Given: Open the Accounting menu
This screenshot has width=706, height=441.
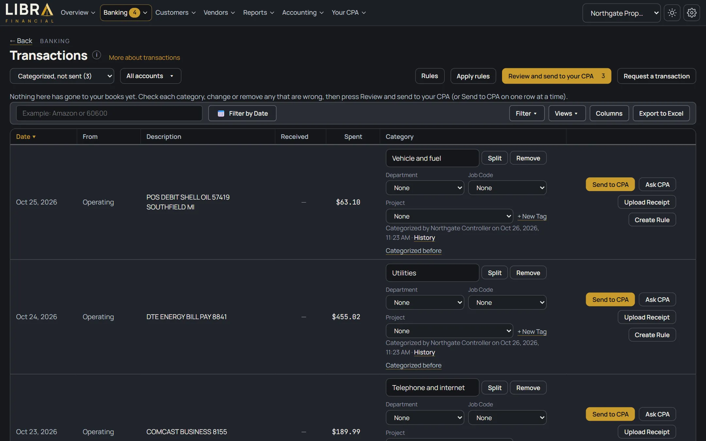Looking at the screenshot, I should [303, 12].
